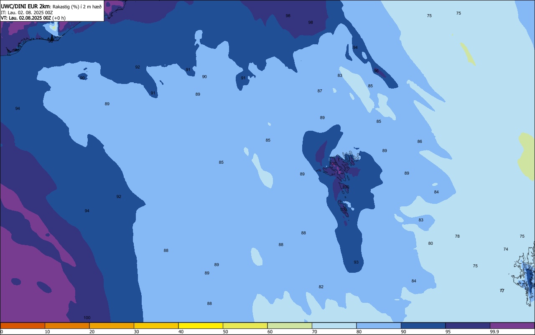
Task: Click the legend tick label '0'
Action: (x=2, y=332)
